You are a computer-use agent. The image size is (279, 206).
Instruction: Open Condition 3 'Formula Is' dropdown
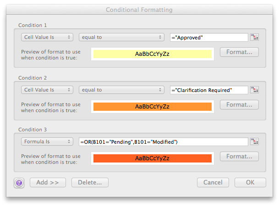click(47, 141)
